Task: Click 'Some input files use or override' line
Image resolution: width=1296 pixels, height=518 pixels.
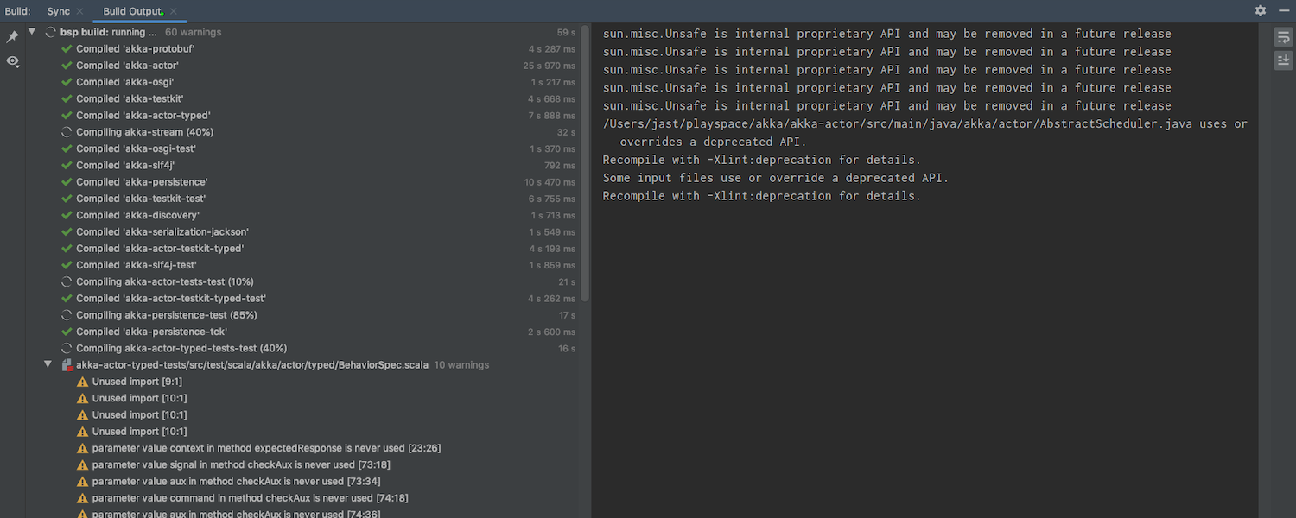Action: pos(776,178)
